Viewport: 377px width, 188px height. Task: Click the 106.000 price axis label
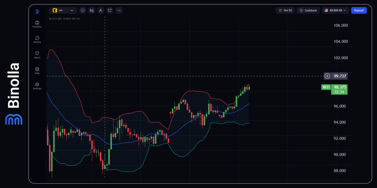point(341,25)
